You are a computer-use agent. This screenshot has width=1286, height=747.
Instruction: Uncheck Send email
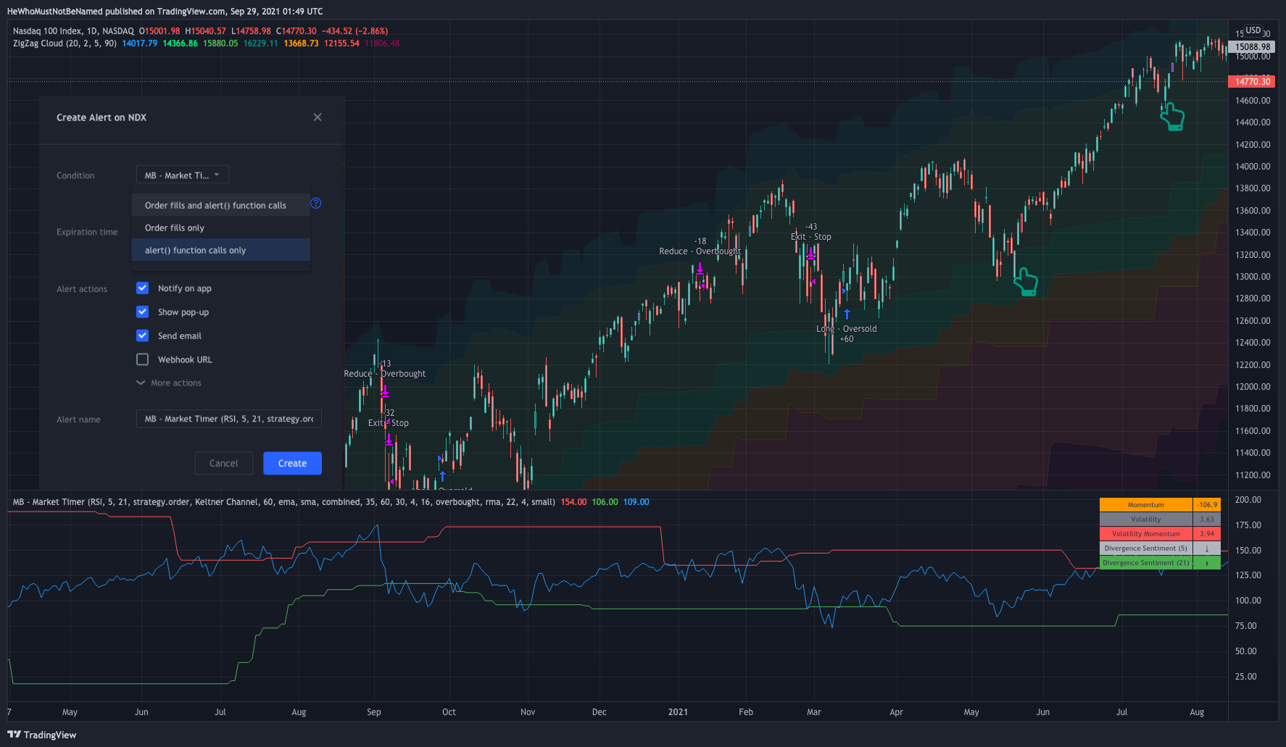(143, 336)
